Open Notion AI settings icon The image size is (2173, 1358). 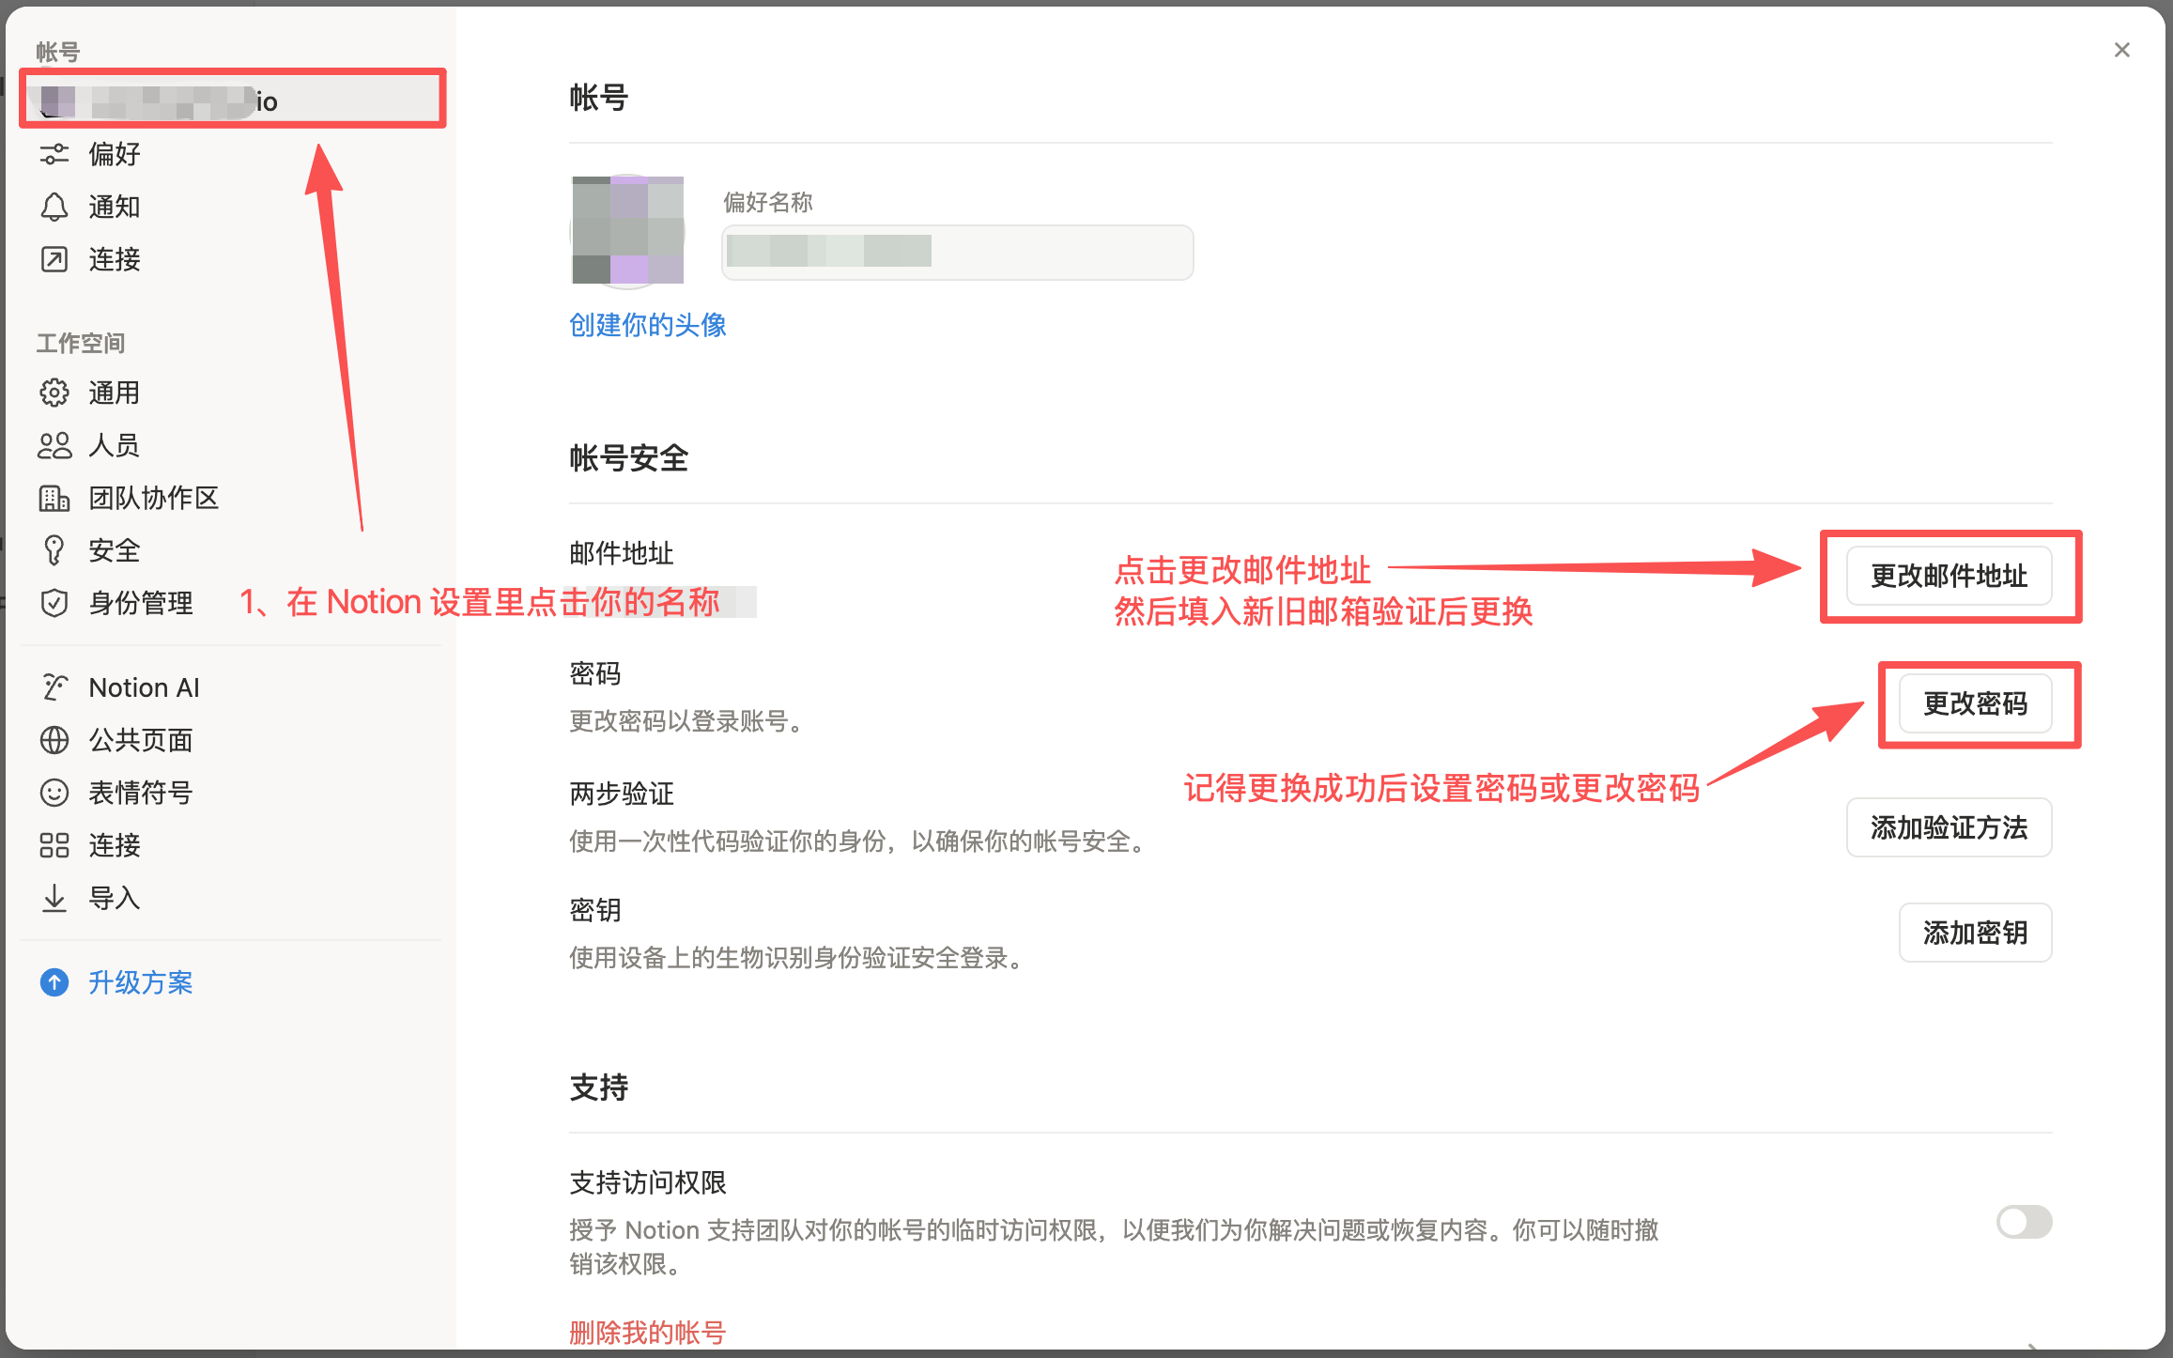[54, 687]
